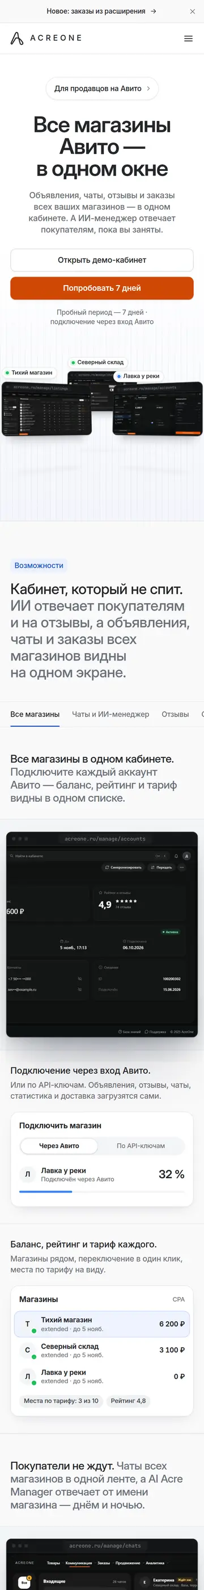Toggle phone number visibility eye icon

[79, 979]
